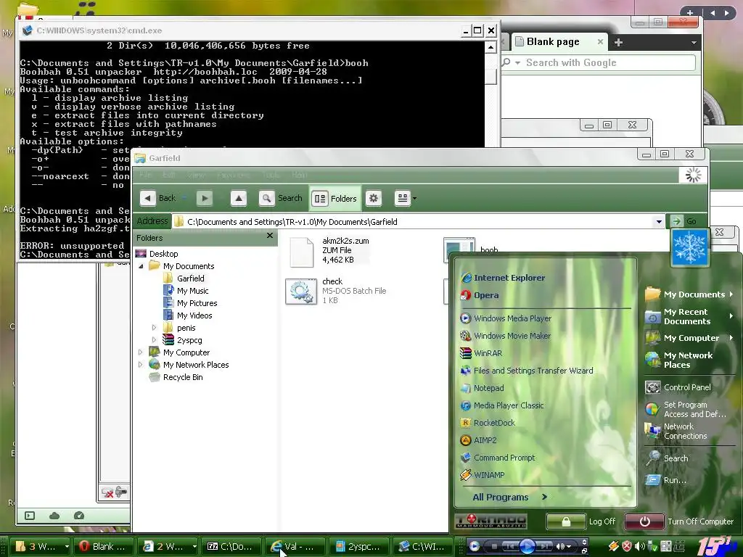Open Search in the Start menu
This screenshot has height=557, width=743.
pos(667,458)
